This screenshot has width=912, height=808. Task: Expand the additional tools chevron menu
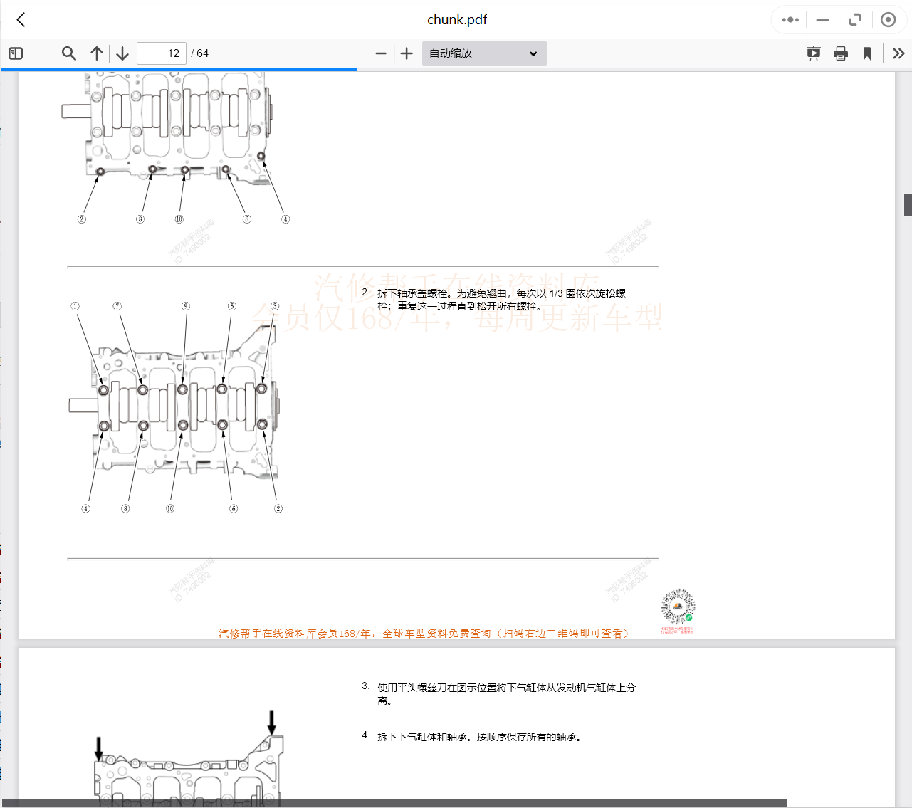898,53
